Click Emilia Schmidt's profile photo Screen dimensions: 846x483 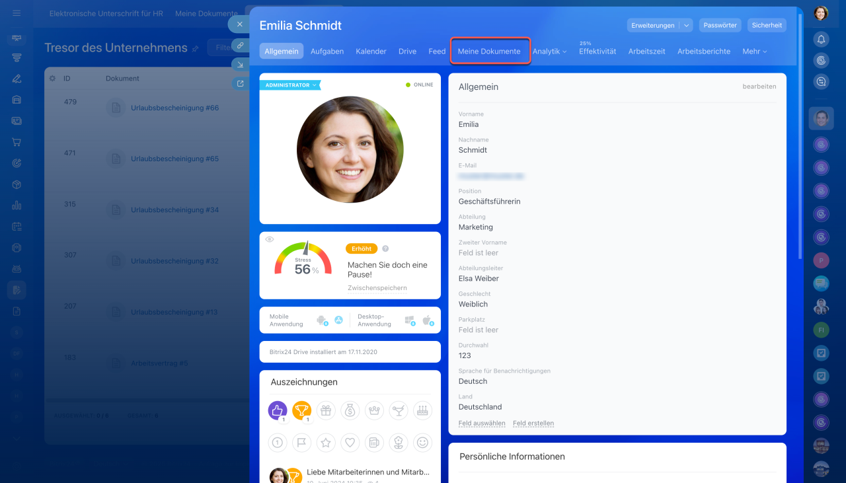(350, 149)
